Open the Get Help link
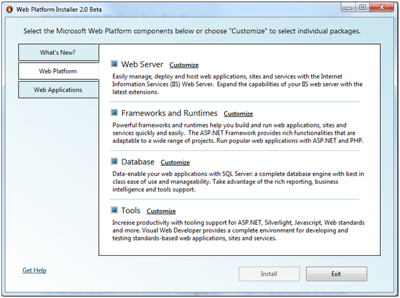Screen dimensions: 400x298 [34, 270]
